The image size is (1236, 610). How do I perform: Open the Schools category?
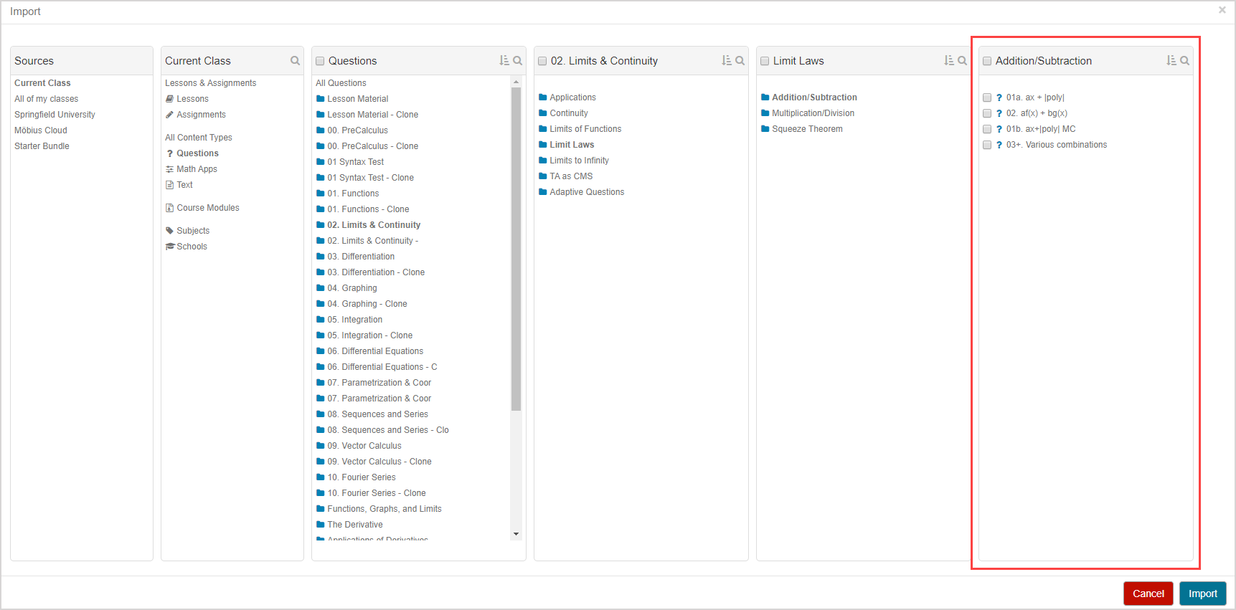coord(192,247)
